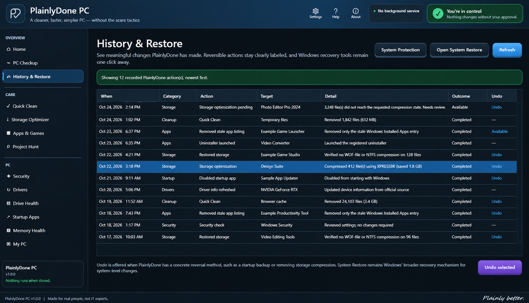Click the System Protection button
The height and width of the screenshot is (303, 529).
(401, 50)
